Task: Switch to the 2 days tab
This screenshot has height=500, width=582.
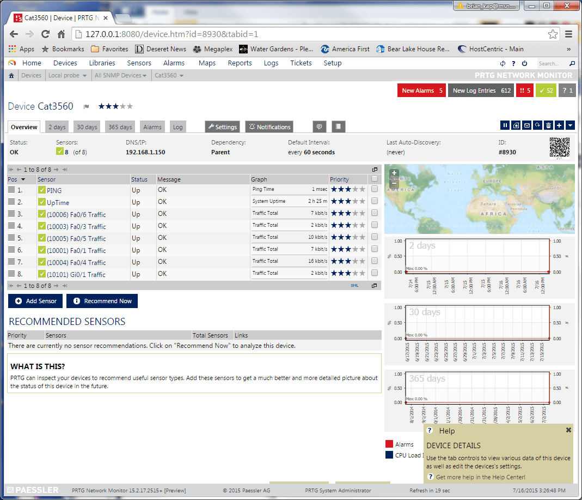Action: pyautogui.click(x=57, y=126)
